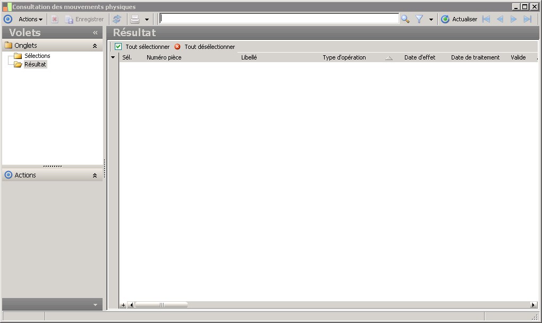Click the red delete icon in toolbar
The image size is (542, 323).
(55, 19)
